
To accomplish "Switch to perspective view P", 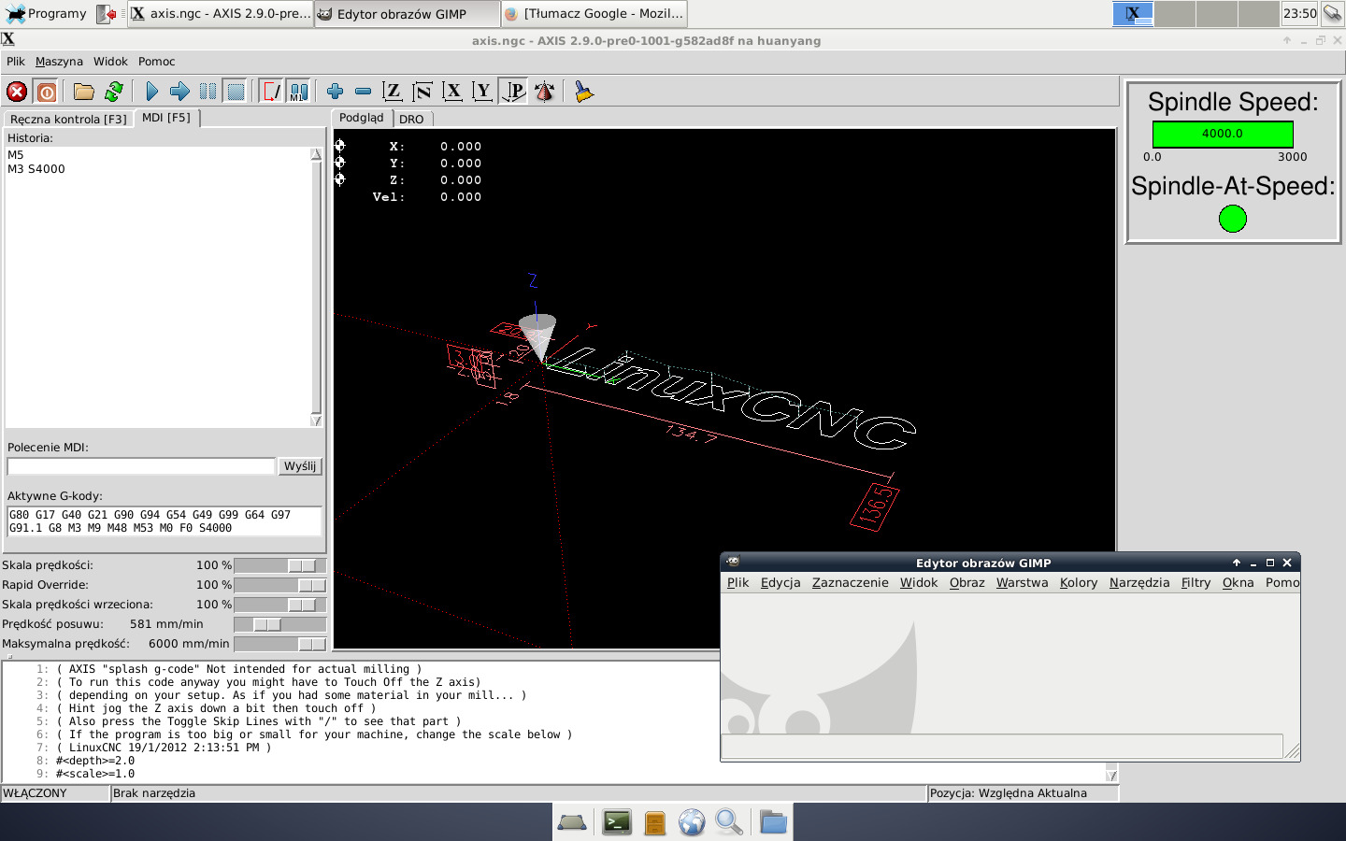I will [513, 92].
